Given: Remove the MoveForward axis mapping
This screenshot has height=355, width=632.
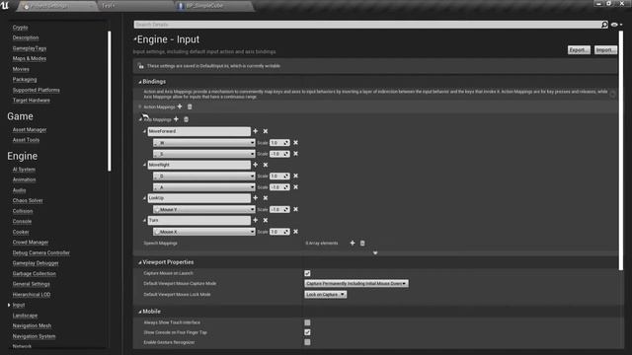Looking at the screenshot, I should (266, 131).
